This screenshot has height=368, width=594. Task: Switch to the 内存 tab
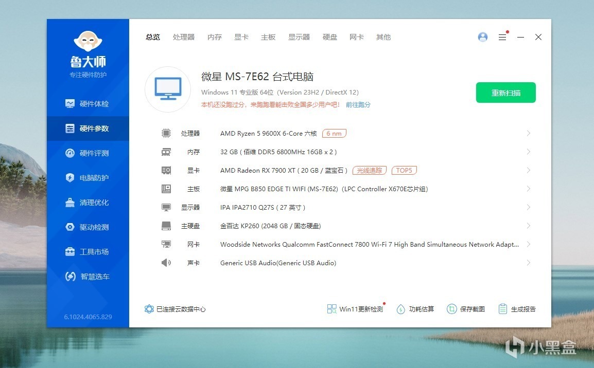pos(215,37)
